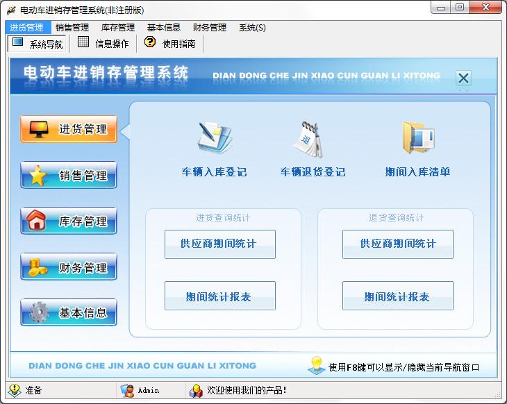Open the 期间入库清单 folder icon

(418, 137)
